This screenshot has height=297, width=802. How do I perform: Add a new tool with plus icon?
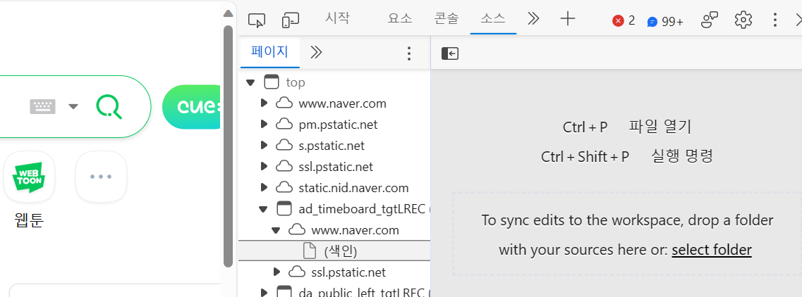pyautogui.click(x=568, y=19)
